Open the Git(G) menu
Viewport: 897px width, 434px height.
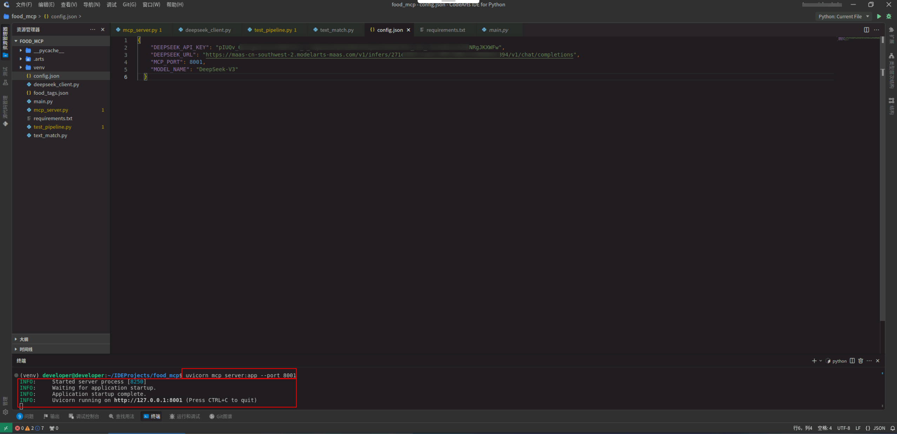point(129,5)
